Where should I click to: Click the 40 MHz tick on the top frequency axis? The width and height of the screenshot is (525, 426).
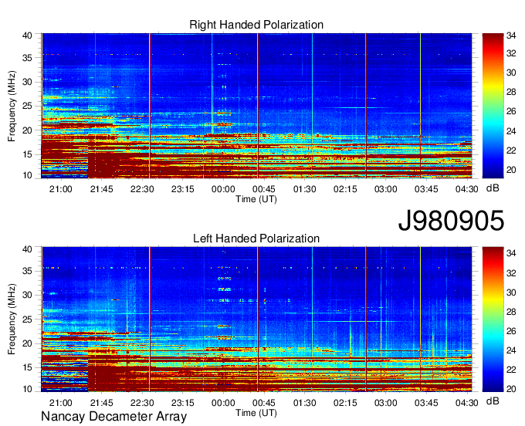click(x=27, y=35)
